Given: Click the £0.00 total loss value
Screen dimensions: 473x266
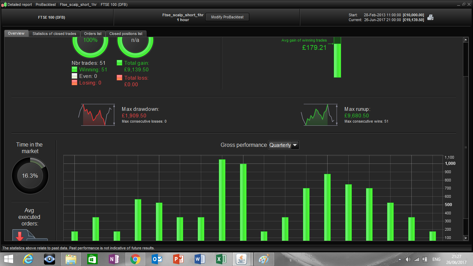Looking at the screenshot, I should pyautogui.click(x=131, y=85).
